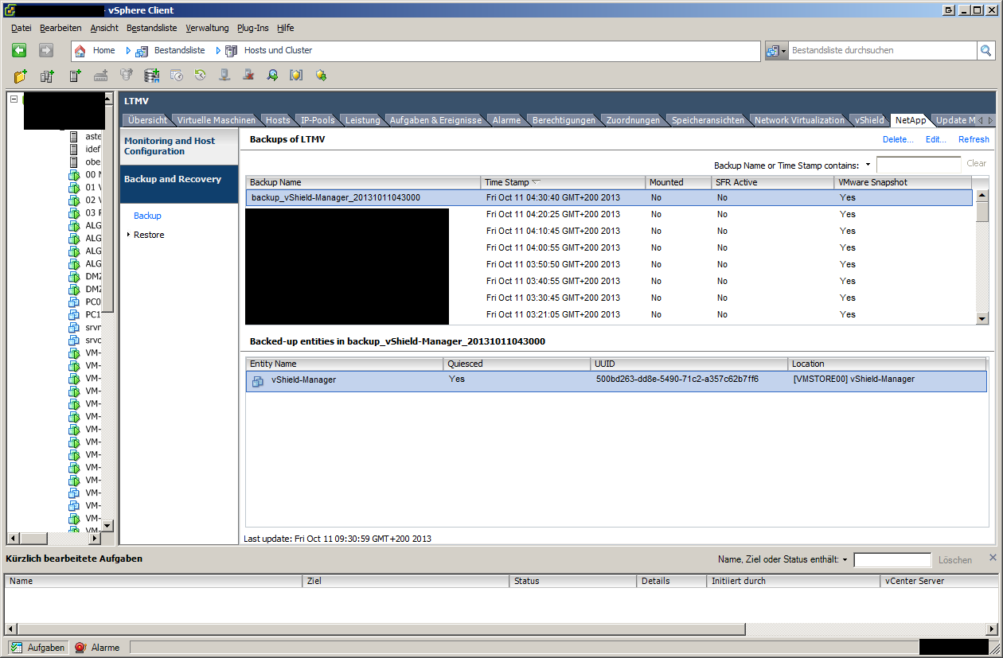Collapse the root inventory tree node
Screen dimensions: 1003x658
pyautogui.click(x=14, y=99)
